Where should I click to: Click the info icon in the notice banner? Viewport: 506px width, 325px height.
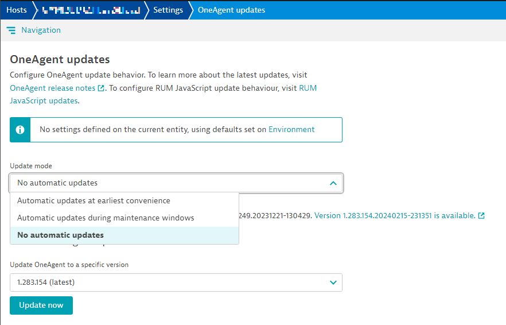coord(20,130)
